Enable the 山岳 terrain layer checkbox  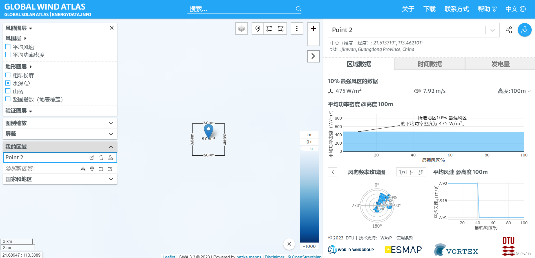tap(8, 91)
